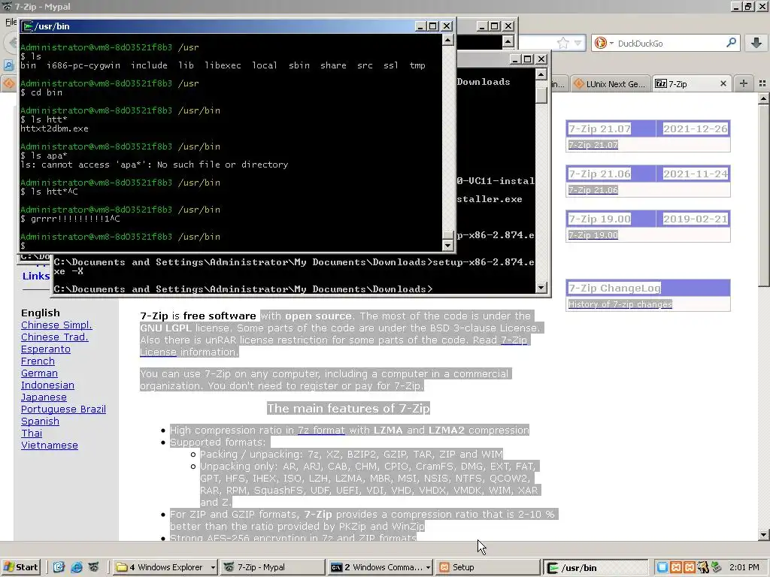Click the DuckDuckGo search engine icon

click(x=600, y=43)
